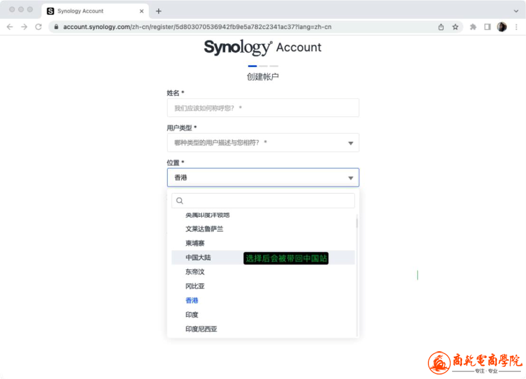Open the 用户类型 dropdown
Screen dimensions: 526x379
(x=263, y=142)
